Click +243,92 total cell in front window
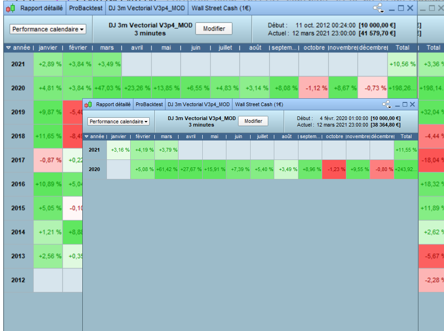This screenshot has width=444, height=331. 406,170
